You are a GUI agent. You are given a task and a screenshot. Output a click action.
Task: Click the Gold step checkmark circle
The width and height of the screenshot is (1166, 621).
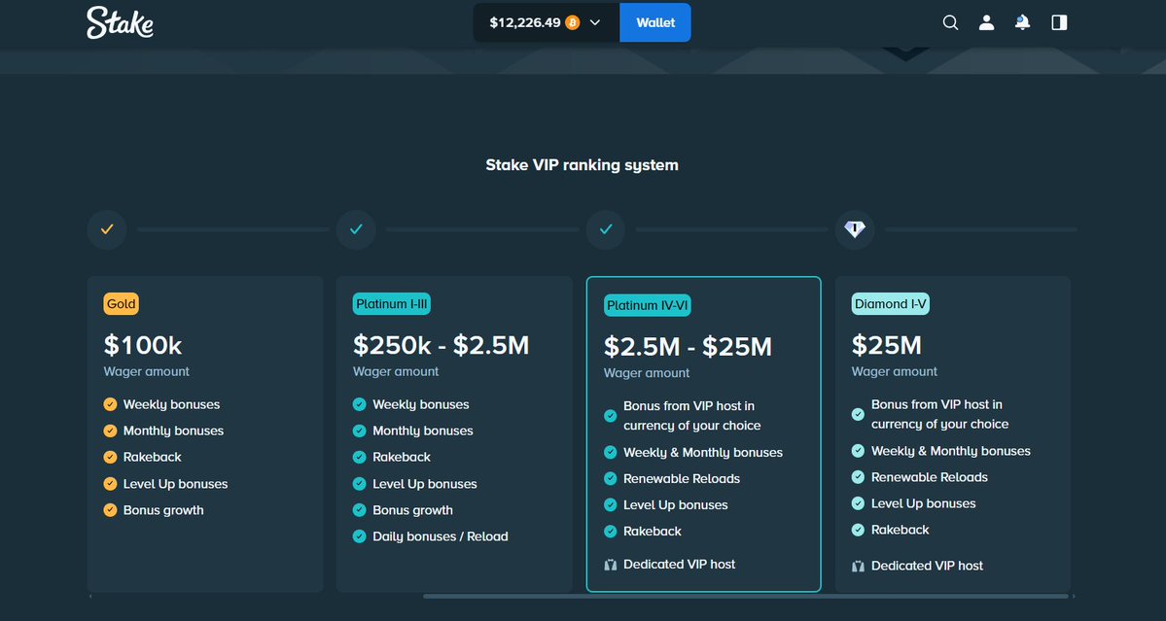[107, 229]
